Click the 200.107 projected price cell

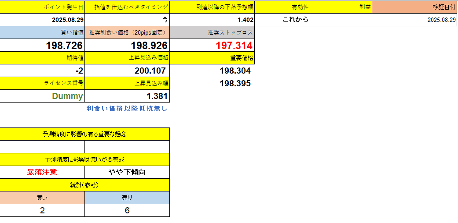tap(127, 71)
